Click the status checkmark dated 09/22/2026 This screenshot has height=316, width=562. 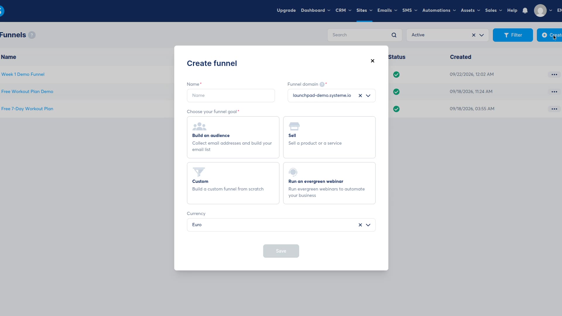pyautogui.click(x=396, y=75)
